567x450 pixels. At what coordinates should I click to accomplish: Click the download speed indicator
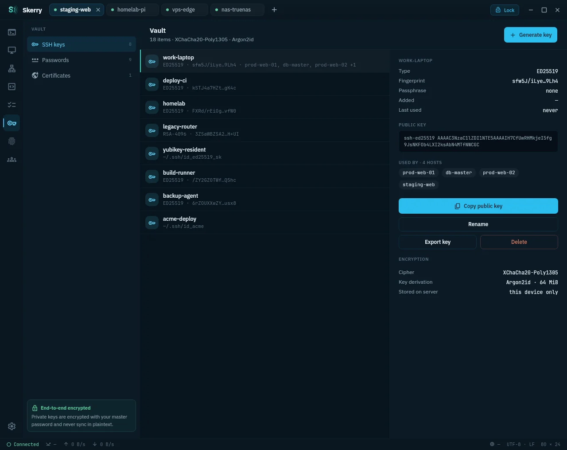pyautogui.click(x=103, y=444)
